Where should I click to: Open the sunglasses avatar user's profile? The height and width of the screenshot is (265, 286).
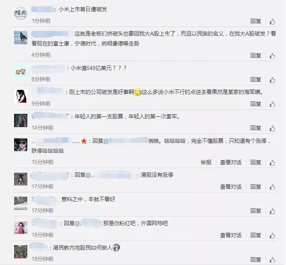pos(21,145)
